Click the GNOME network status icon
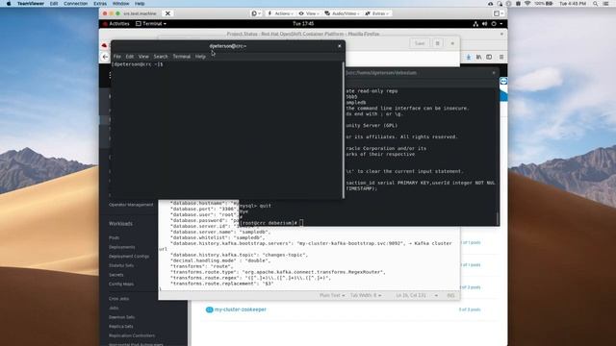 coord(475,24)
